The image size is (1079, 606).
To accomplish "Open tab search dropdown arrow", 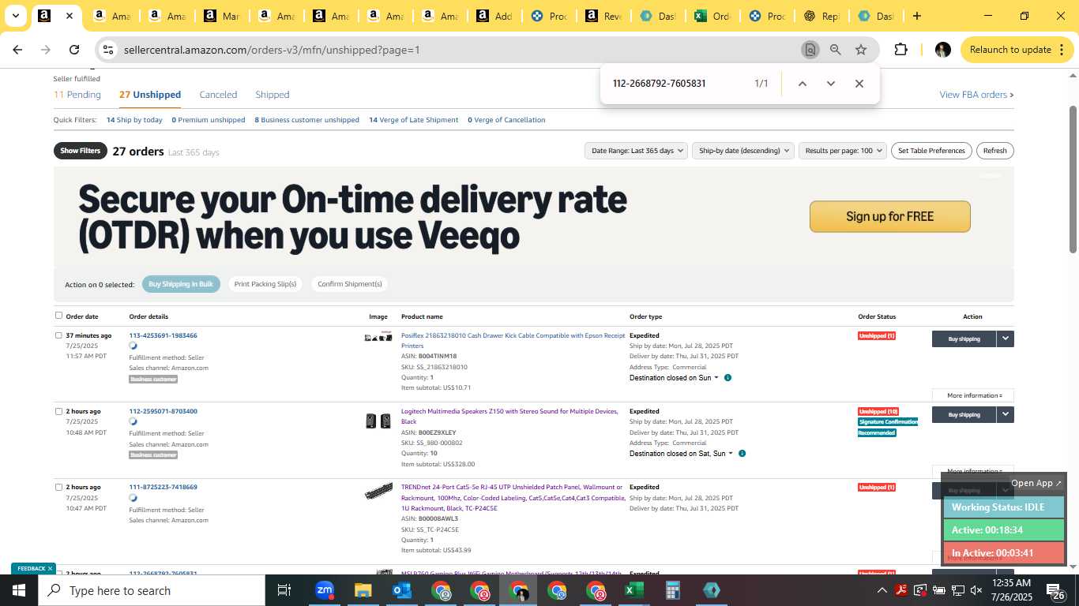I will [16, 16].
